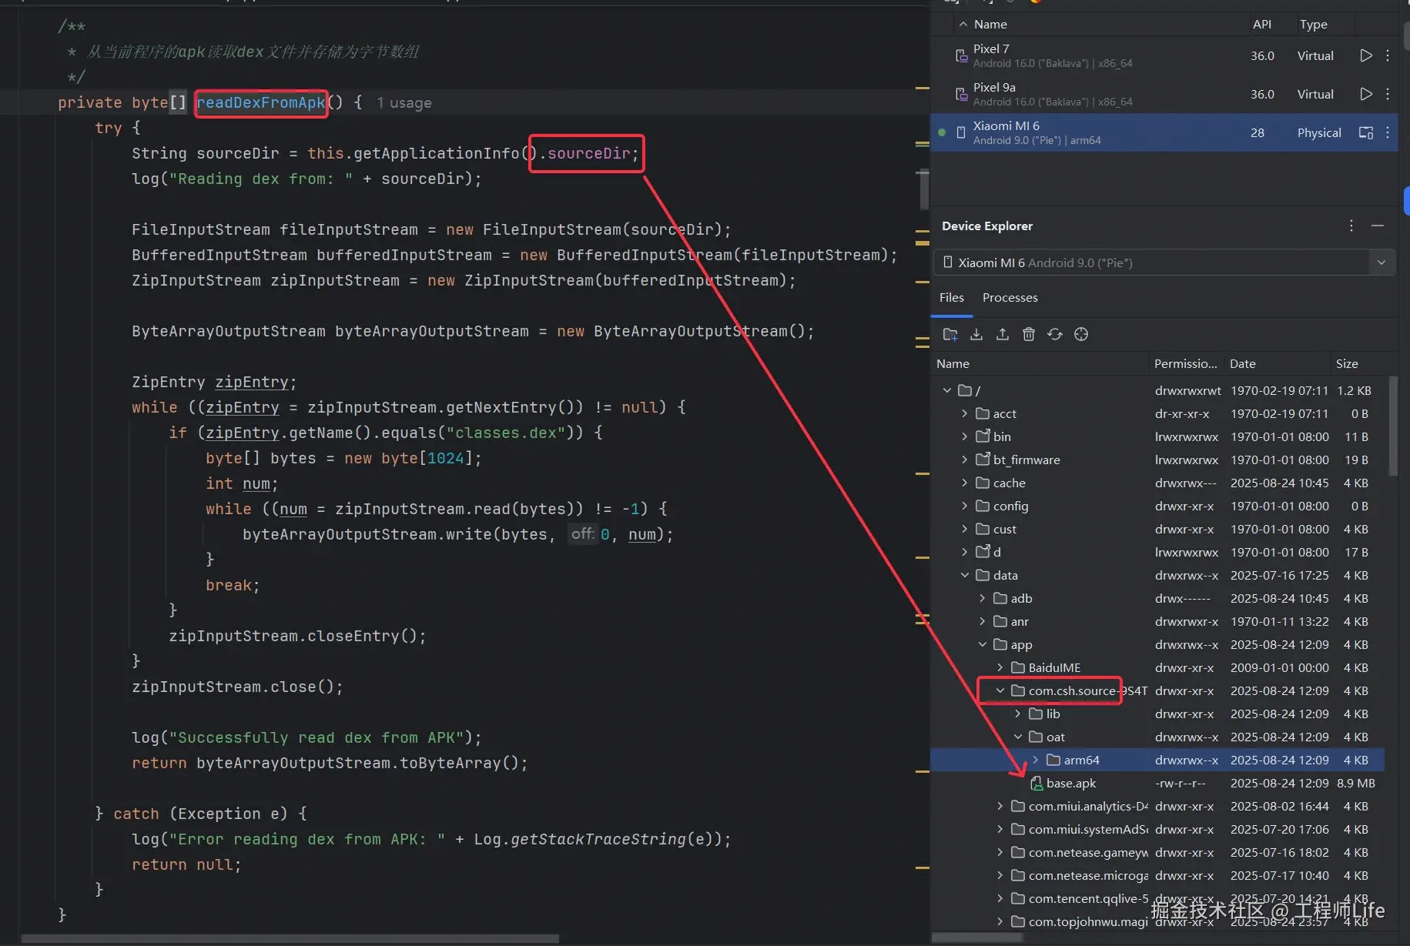The height and width of the screenshot is (946, 1410).
Task: Open Device Explorer options menu
Action: tap(1351, 226)
